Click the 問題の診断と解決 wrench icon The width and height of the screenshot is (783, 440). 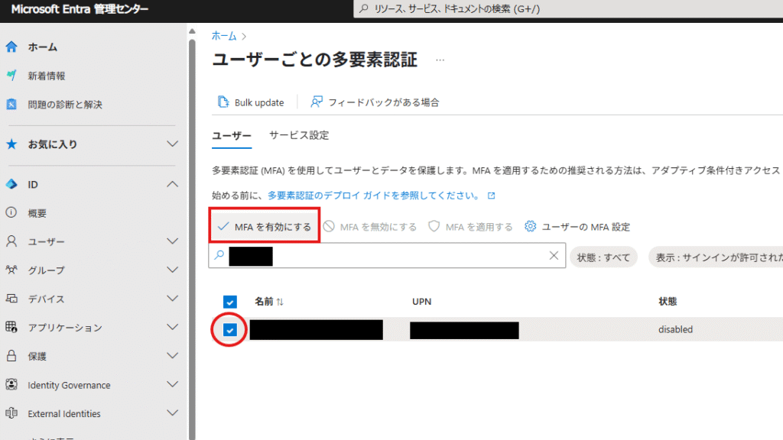[x=11, y=104]
